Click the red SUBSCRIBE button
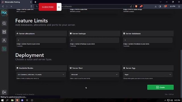Viewport: 182px width, 102px height. (48, 7)
